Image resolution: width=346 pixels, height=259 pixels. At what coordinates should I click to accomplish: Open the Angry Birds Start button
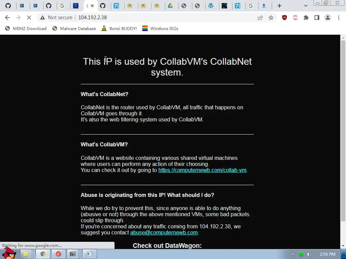[x=9, y=254]
